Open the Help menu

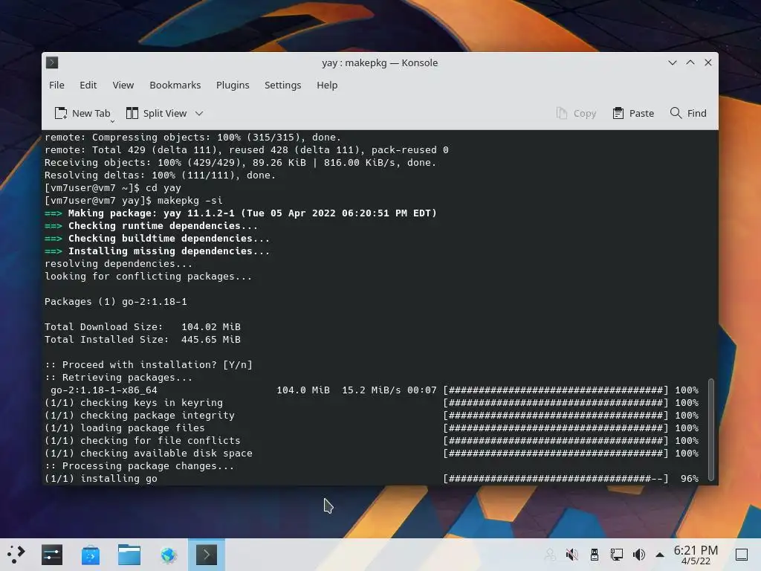tap(327, 85)
